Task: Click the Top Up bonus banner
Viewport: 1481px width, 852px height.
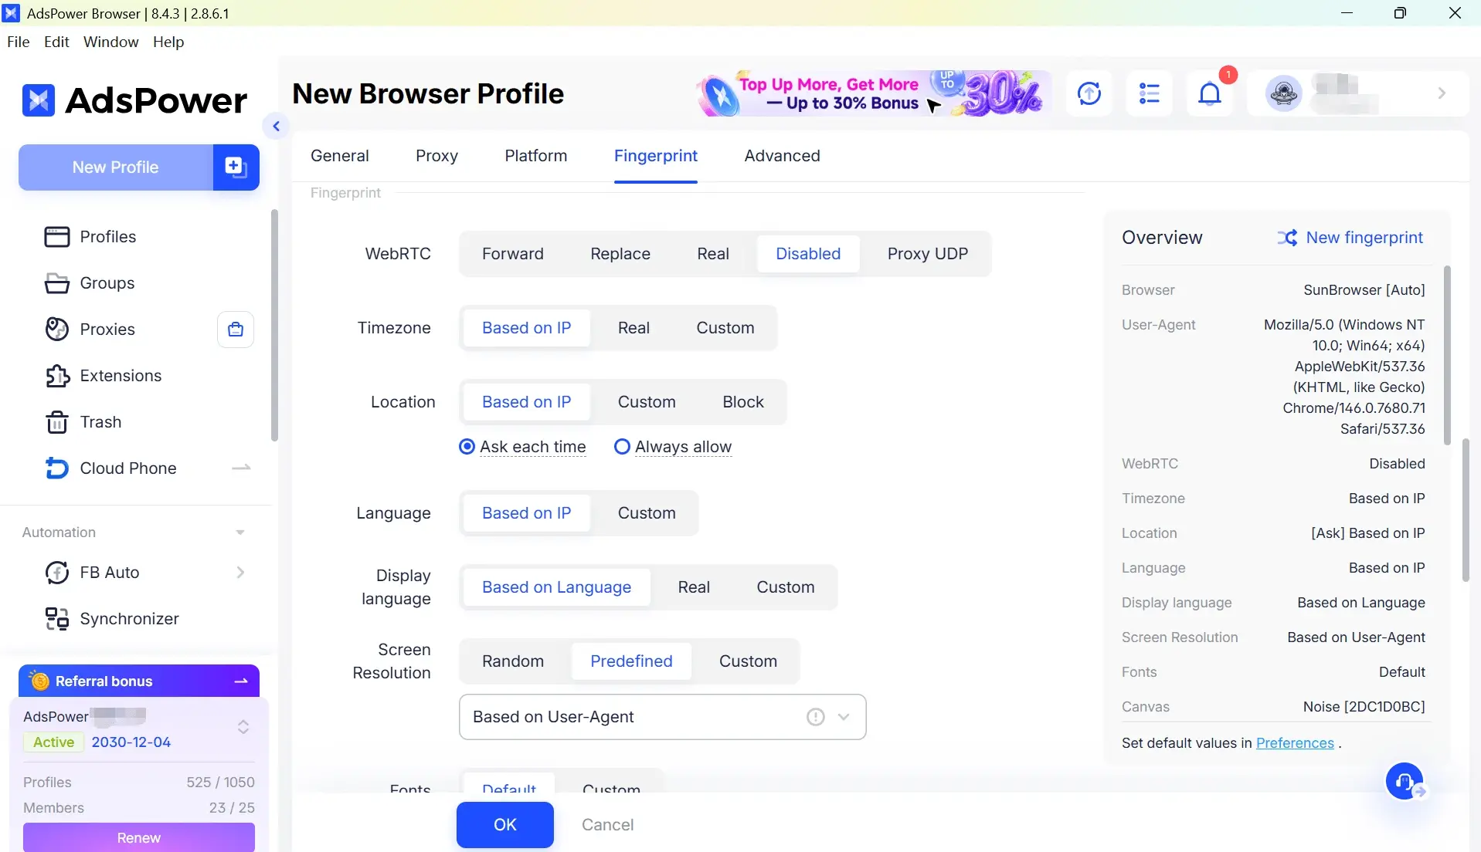Action: 874,93
